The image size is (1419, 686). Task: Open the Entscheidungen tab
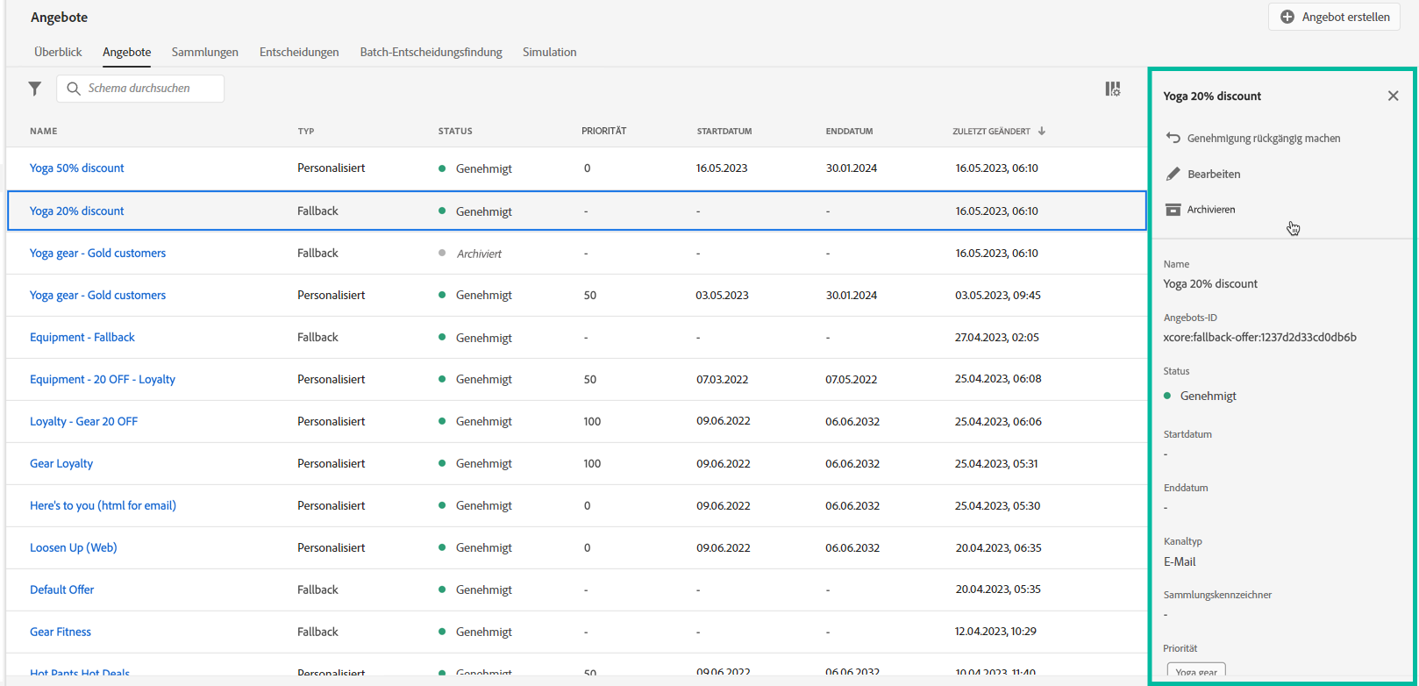pyautogui.click(x=299, y=52)
